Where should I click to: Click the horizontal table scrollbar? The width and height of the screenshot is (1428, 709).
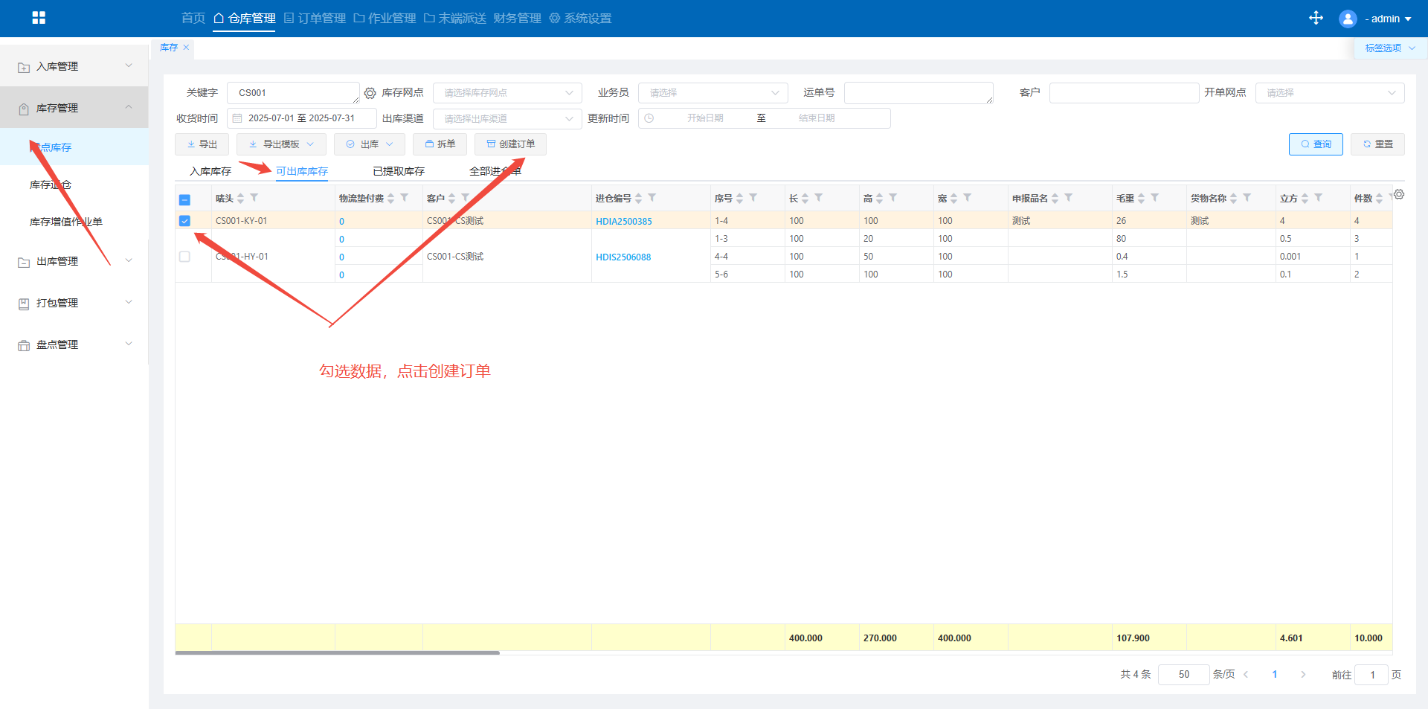point(337,653)
